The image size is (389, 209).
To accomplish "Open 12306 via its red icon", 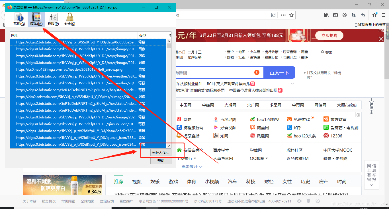I will click(325, 135).
